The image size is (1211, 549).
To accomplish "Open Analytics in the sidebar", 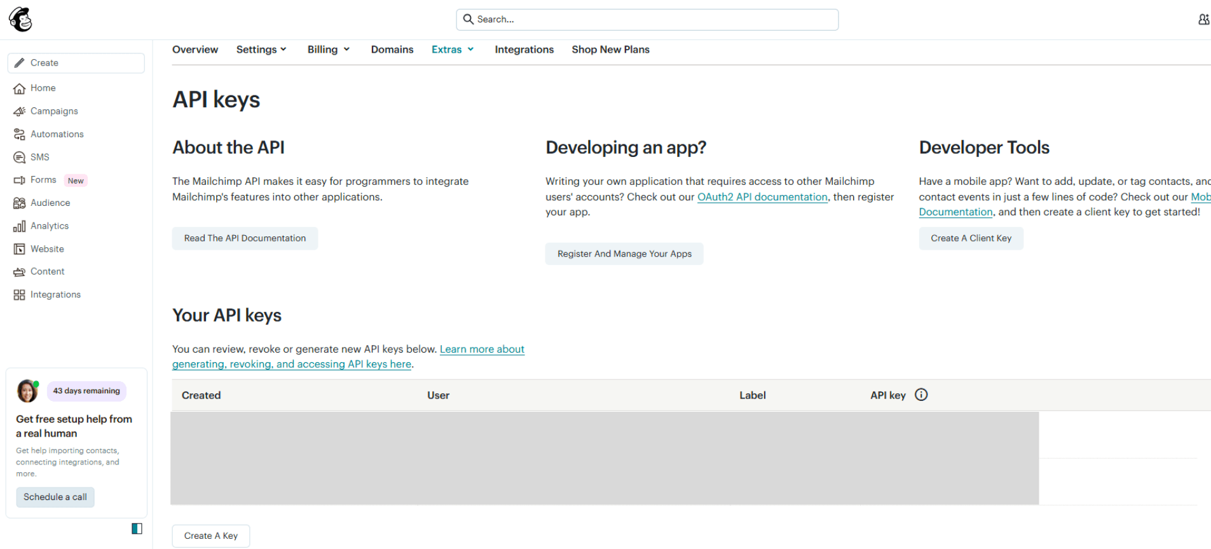I will pos(50,226).
